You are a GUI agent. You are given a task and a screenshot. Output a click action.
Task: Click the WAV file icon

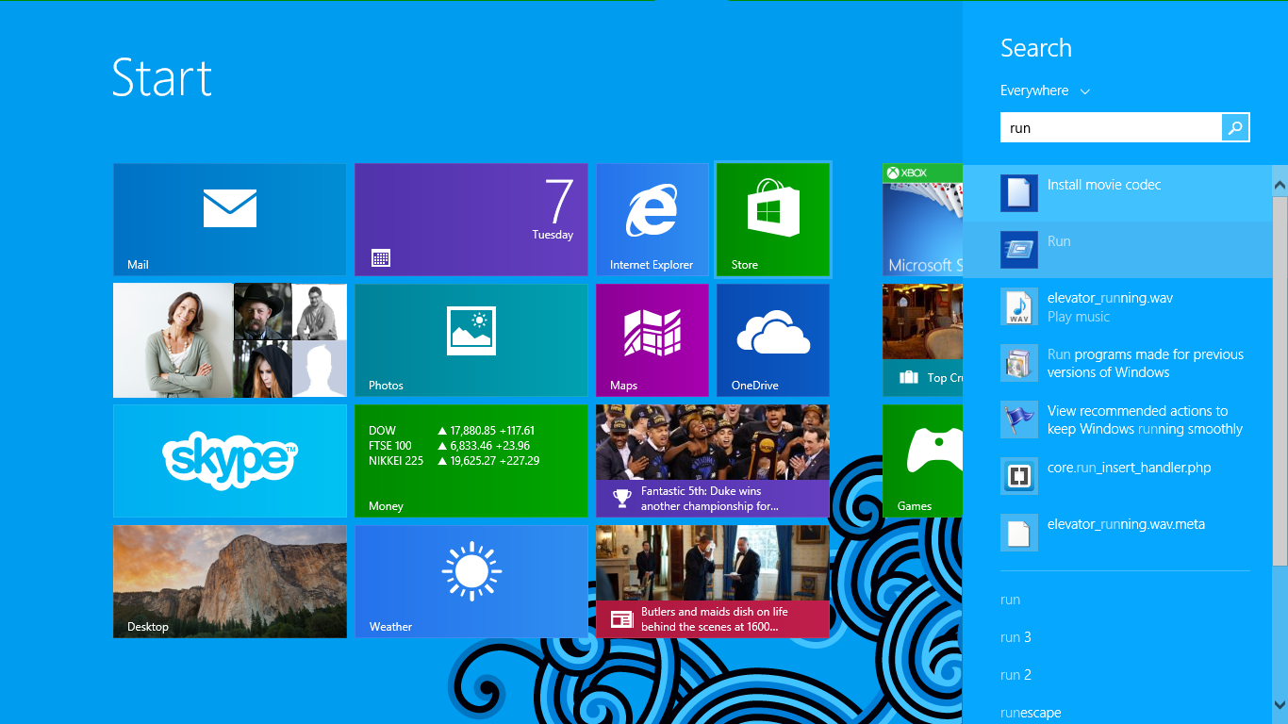pyautogui.click(x=1019, y=306)
